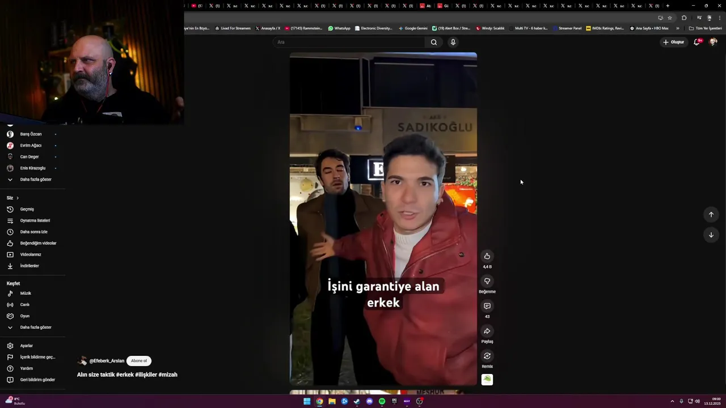
Task: Click the Remix icon
Action: [487, 356]
